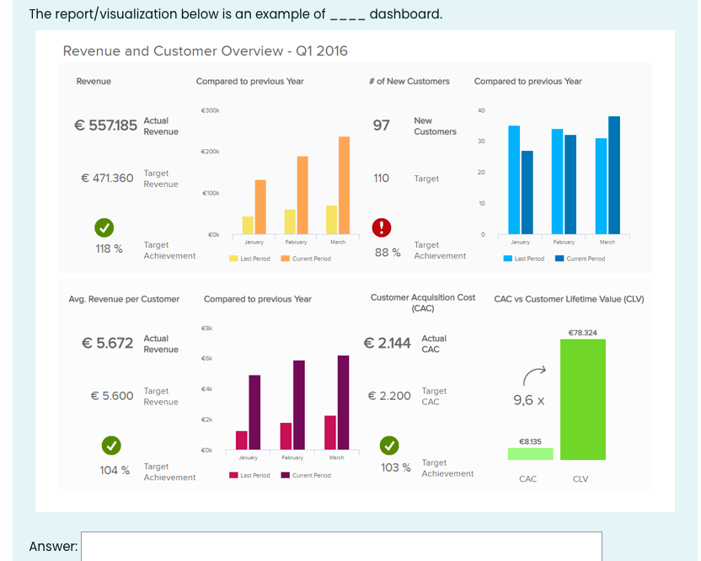
Task: Click the '104 %' target achievement value
Action: (115, 470)
